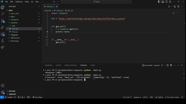Open the Explorer view in activity bar

[3, 8]
